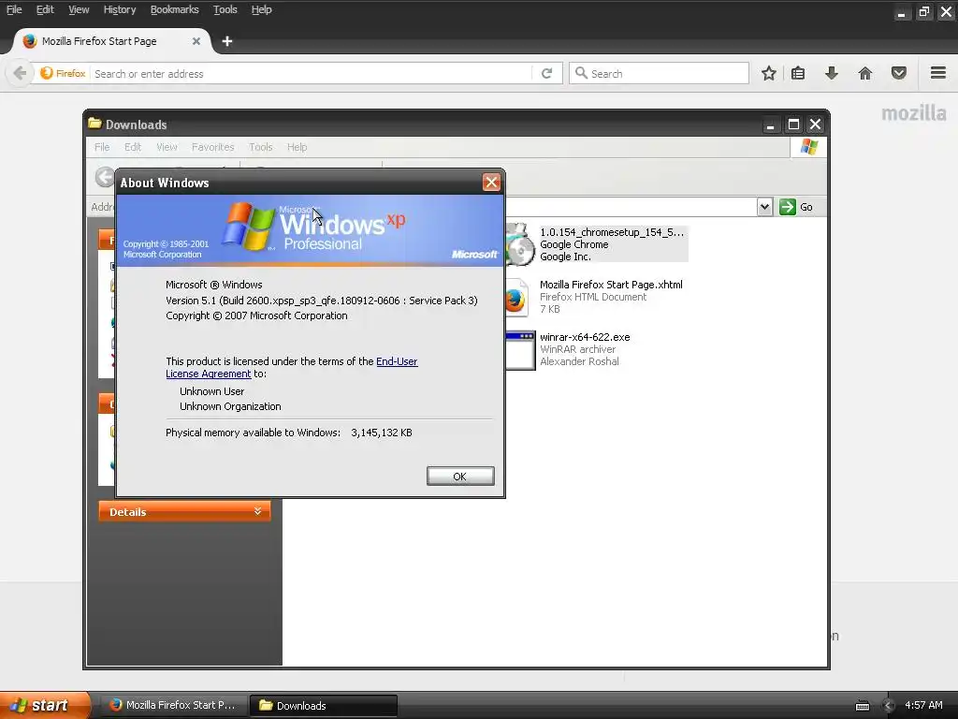
Task: Click the Google Chrome setup installer icon
Action: pos(520,244)
